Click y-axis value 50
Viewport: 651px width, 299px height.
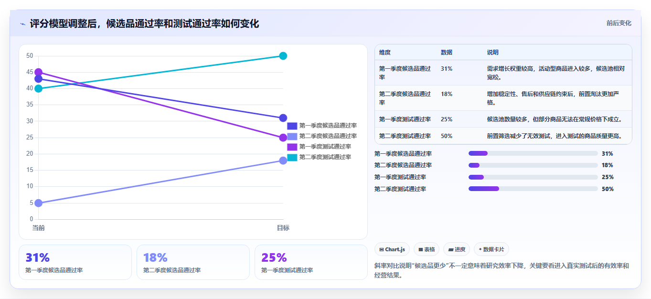coord(30,56)
